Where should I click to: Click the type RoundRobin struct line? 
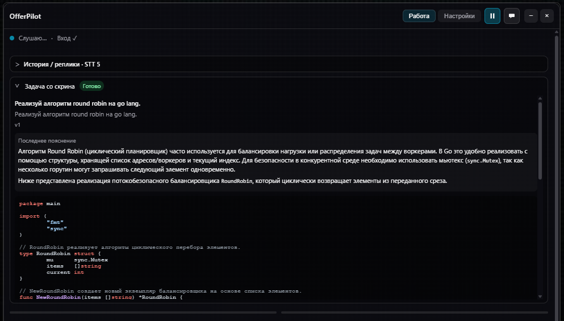click(x=60, y=254)
